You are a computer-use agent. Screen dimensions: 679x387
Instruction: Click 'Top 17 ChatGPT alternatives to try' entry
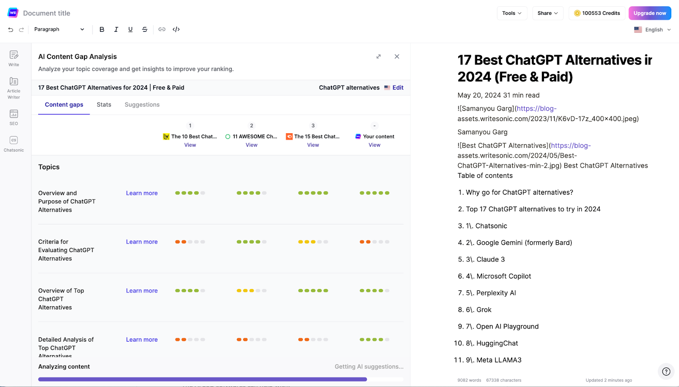click(x=533, y=209)
